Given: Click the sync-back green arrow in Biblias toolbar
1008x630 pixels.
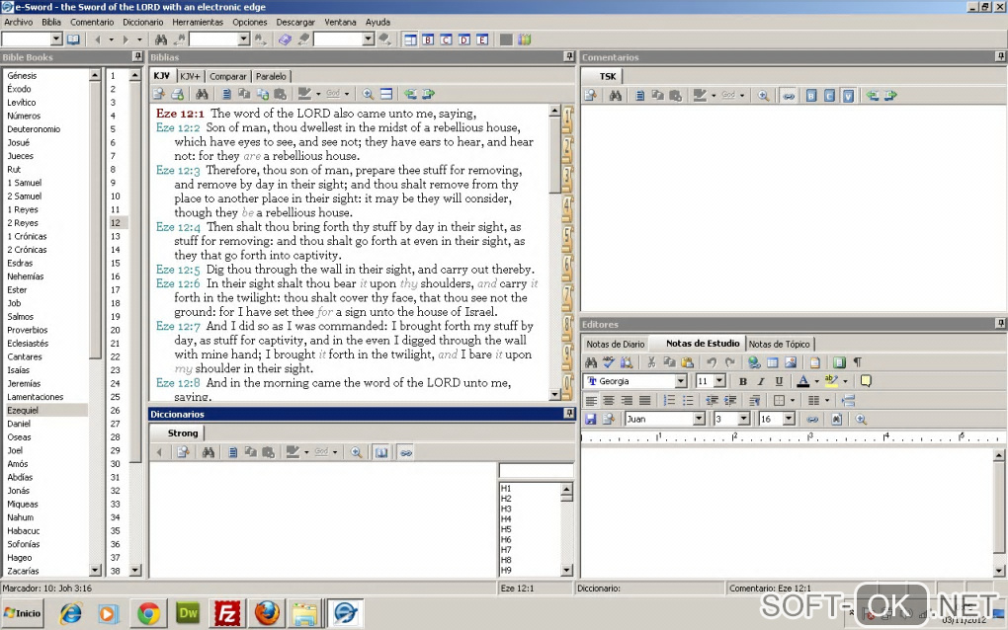Looking at the screenshot, I should tap(410, 95).
